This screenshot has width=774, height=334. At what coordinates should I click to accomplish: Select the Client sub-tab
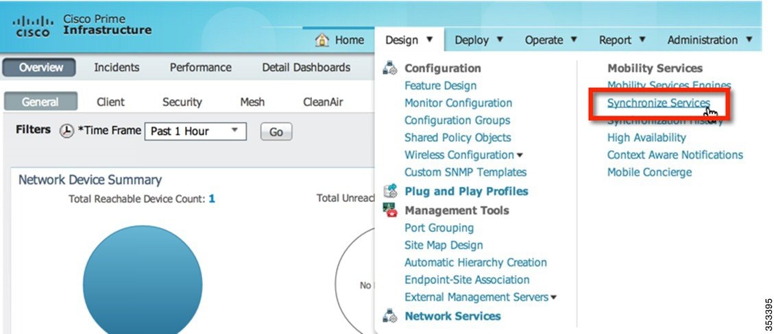pos(110,102)
